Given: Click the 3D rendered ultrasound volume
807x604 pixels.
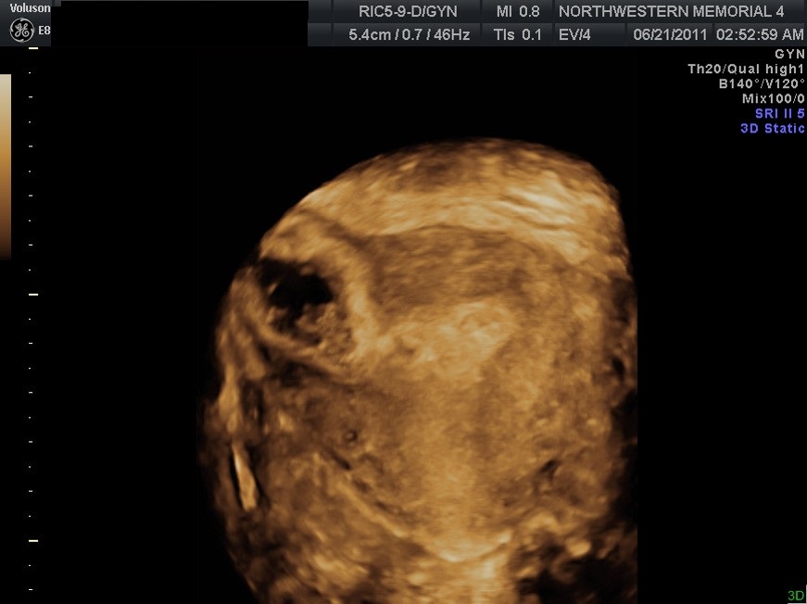Looking at the screenshot, I should coord(426,371).
